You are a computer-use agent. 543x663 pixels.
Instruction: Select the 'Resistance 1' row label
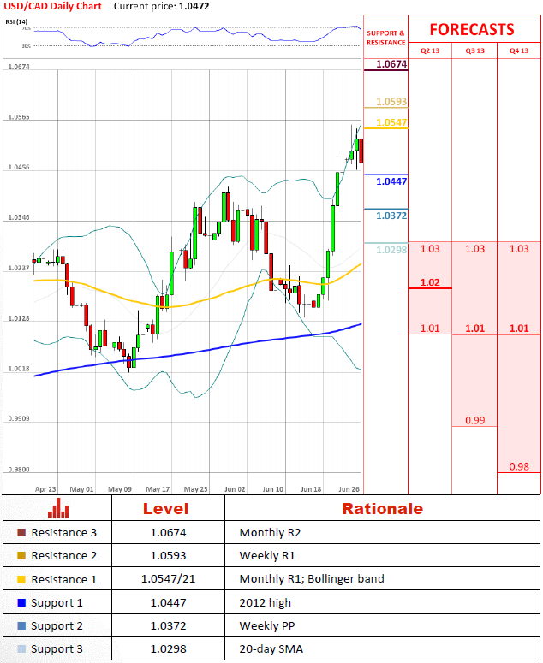pos(63,579)
